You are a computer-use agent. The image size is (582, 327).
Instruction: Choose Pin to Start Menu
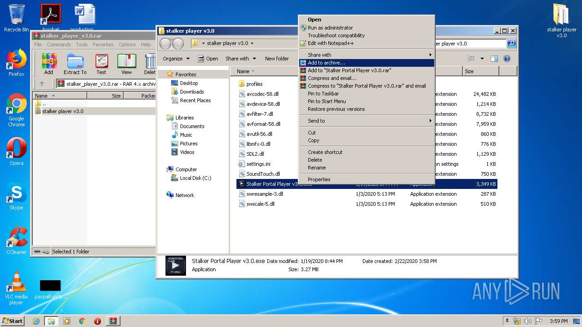click(366, 101)
